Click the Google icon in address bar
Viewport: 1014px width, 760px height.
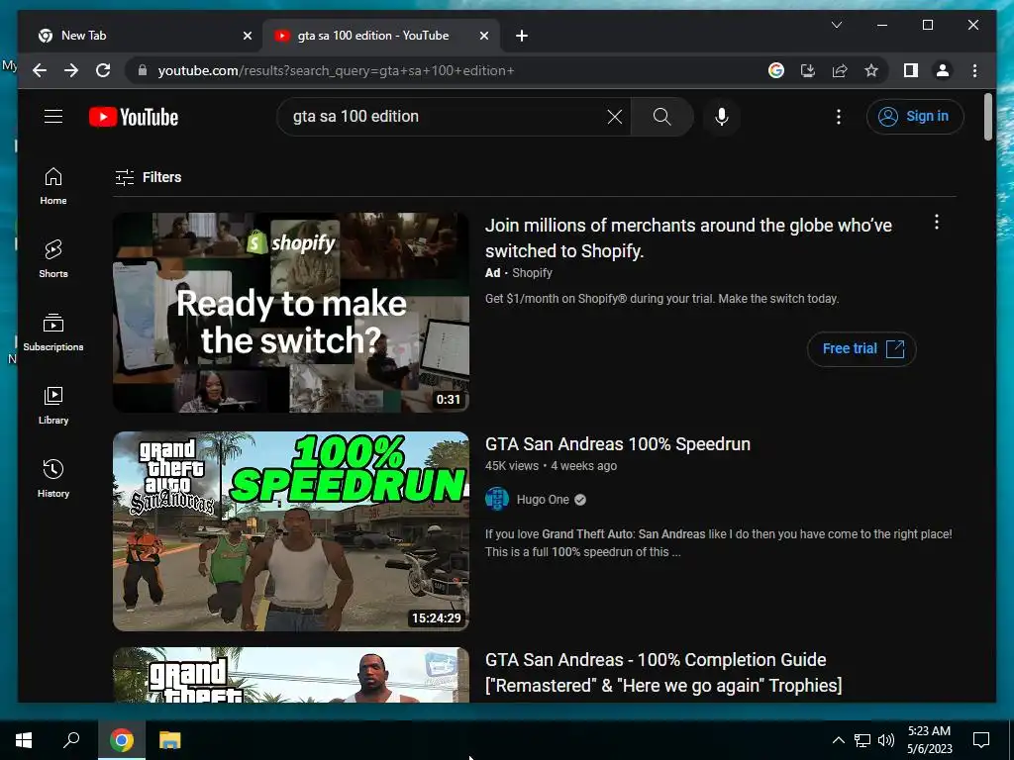776,70
